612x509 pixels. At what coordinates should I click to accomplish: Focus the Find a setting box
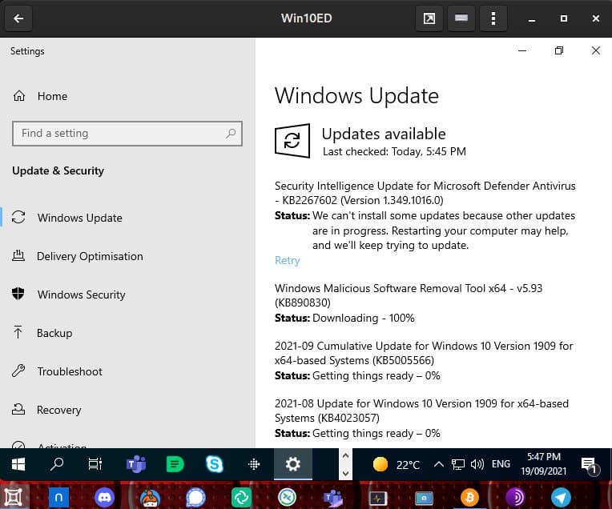pyautogui.click(x=127, y=134)
